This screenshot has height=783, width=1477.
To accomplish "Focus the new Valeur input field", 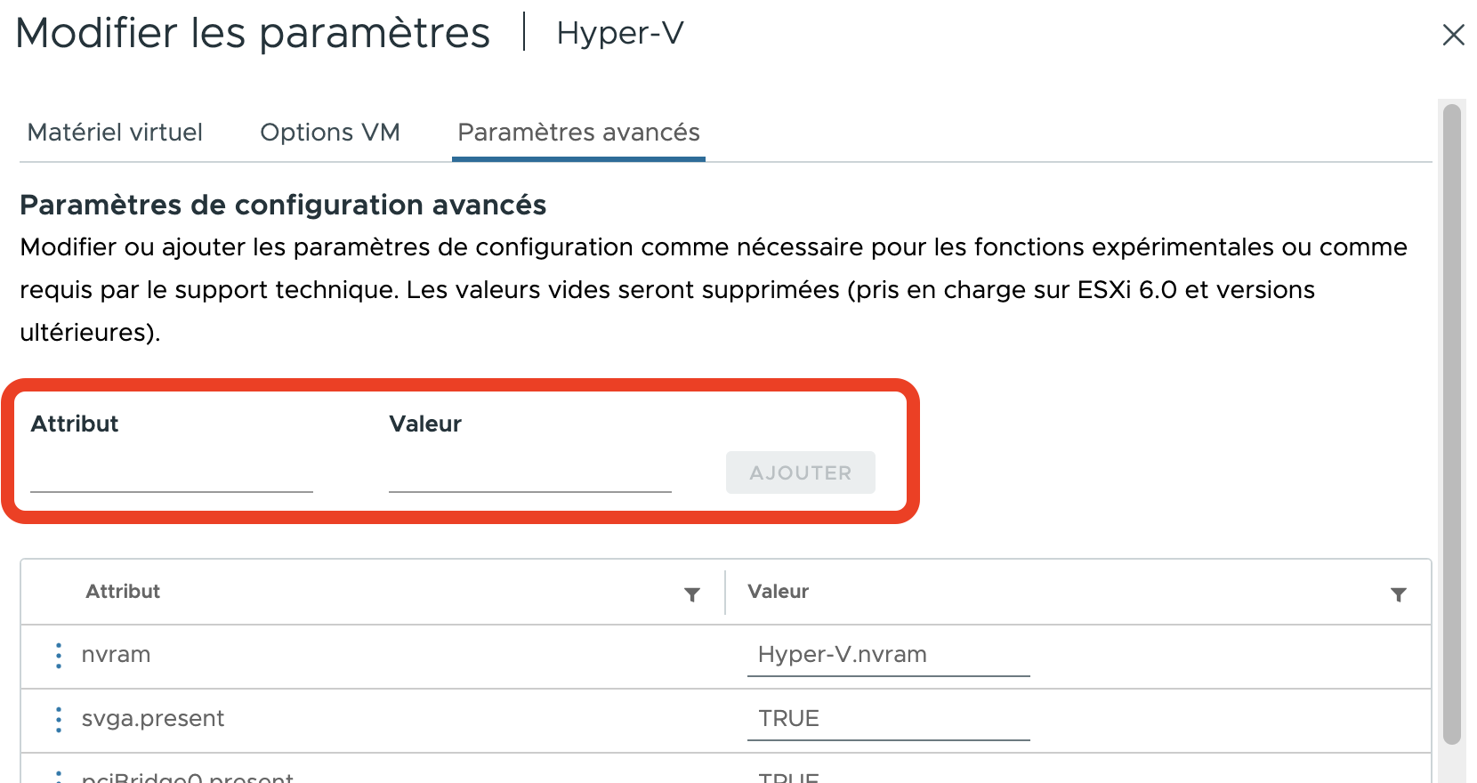I will point(529,473).
